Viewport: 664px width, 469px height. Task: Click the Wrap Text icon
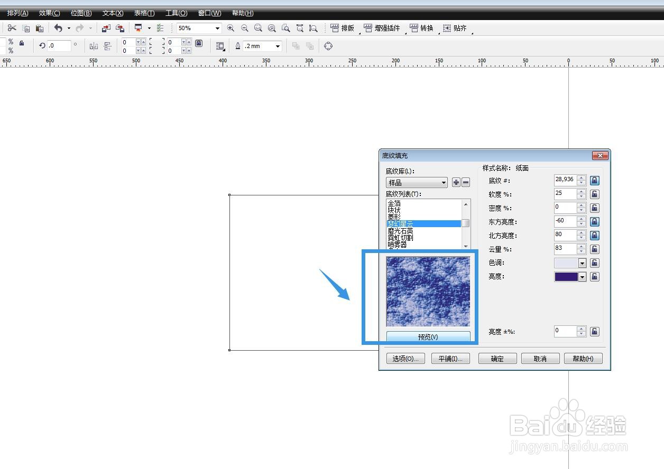coord(220,46)
